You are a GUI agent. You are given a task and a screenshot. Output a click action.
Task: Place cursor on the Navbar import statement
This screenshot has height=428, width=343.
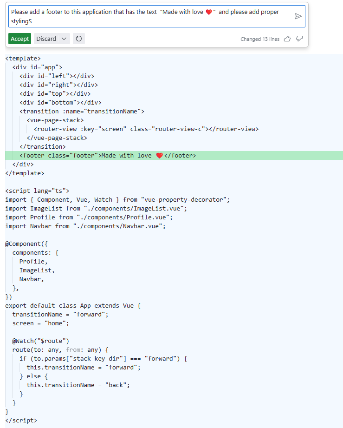click(x=84, y=226)
